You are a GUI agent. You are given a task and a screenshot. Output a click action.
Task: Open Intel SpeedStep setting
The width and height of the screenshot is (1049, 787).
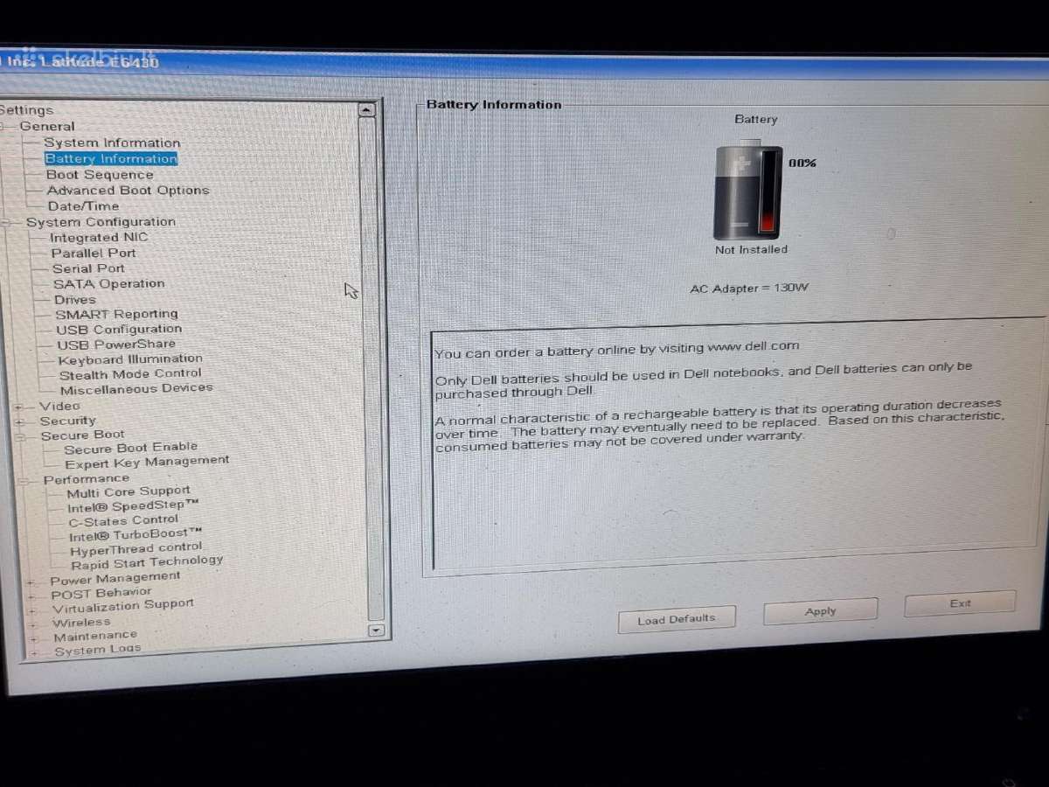[133, 506]
